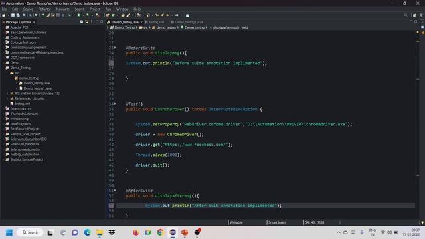Expand the JRE System Library node
The width and height of the screenshot is (425, 239).
click(x=7, y=93)
